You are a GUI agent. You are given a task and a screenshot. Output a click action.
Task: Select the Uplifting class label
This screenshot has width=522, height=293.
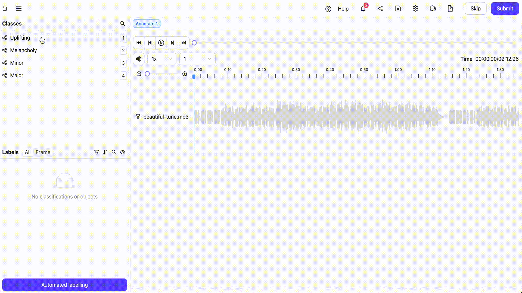pos(20,37)
